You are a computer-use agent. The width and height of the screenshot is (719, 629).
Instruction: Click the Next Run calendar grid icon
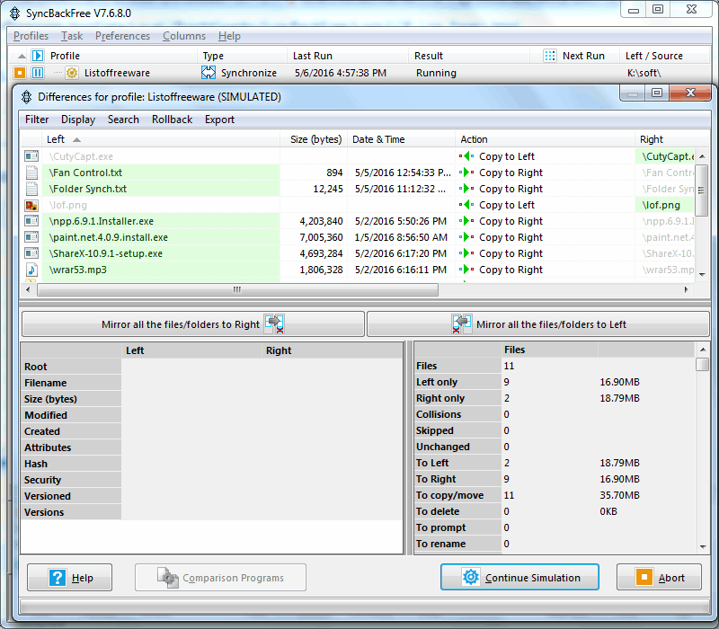(550, 56)
